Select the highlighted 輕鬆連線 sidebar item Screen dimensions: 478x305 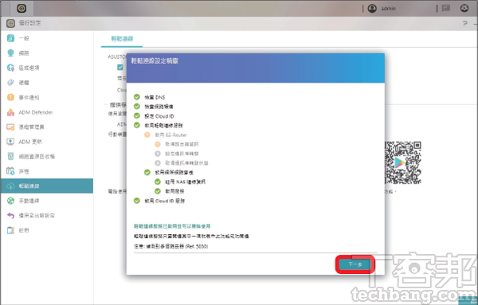click(x=47, y=186)
